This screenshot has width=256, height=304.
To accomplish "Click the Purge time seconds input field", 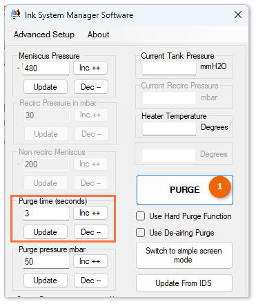I will pos(46,213).
